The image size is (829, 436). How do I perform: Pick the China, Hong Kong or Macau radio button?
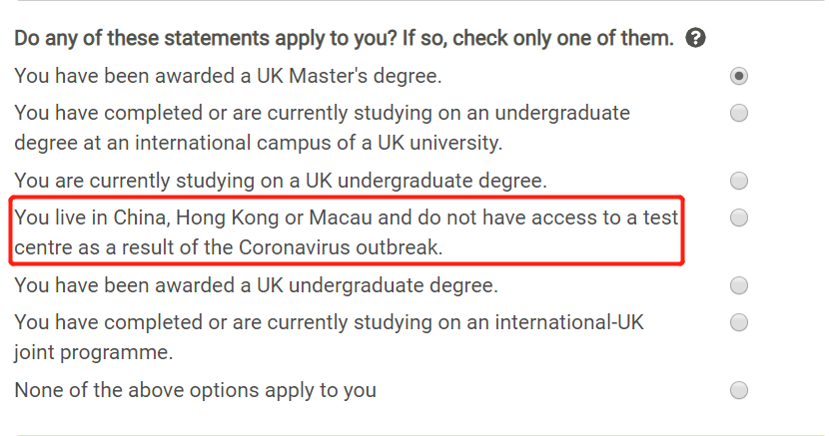pos(739,218)
